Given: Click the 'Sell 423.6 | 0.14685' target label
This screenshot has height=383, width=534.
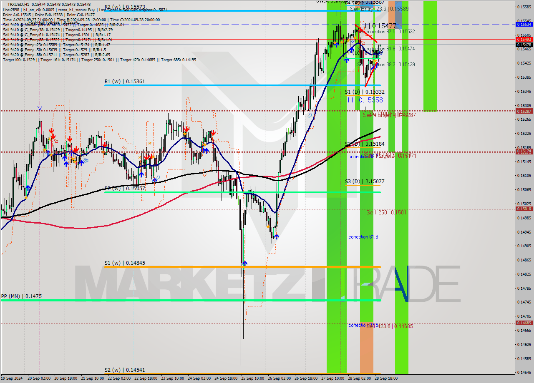Looking at the screenshot, I should [390, 326].
